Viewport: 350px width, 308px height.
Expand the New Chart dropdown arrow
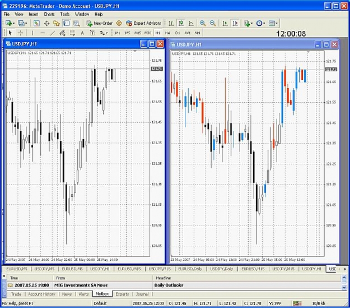tap(13, 23)
